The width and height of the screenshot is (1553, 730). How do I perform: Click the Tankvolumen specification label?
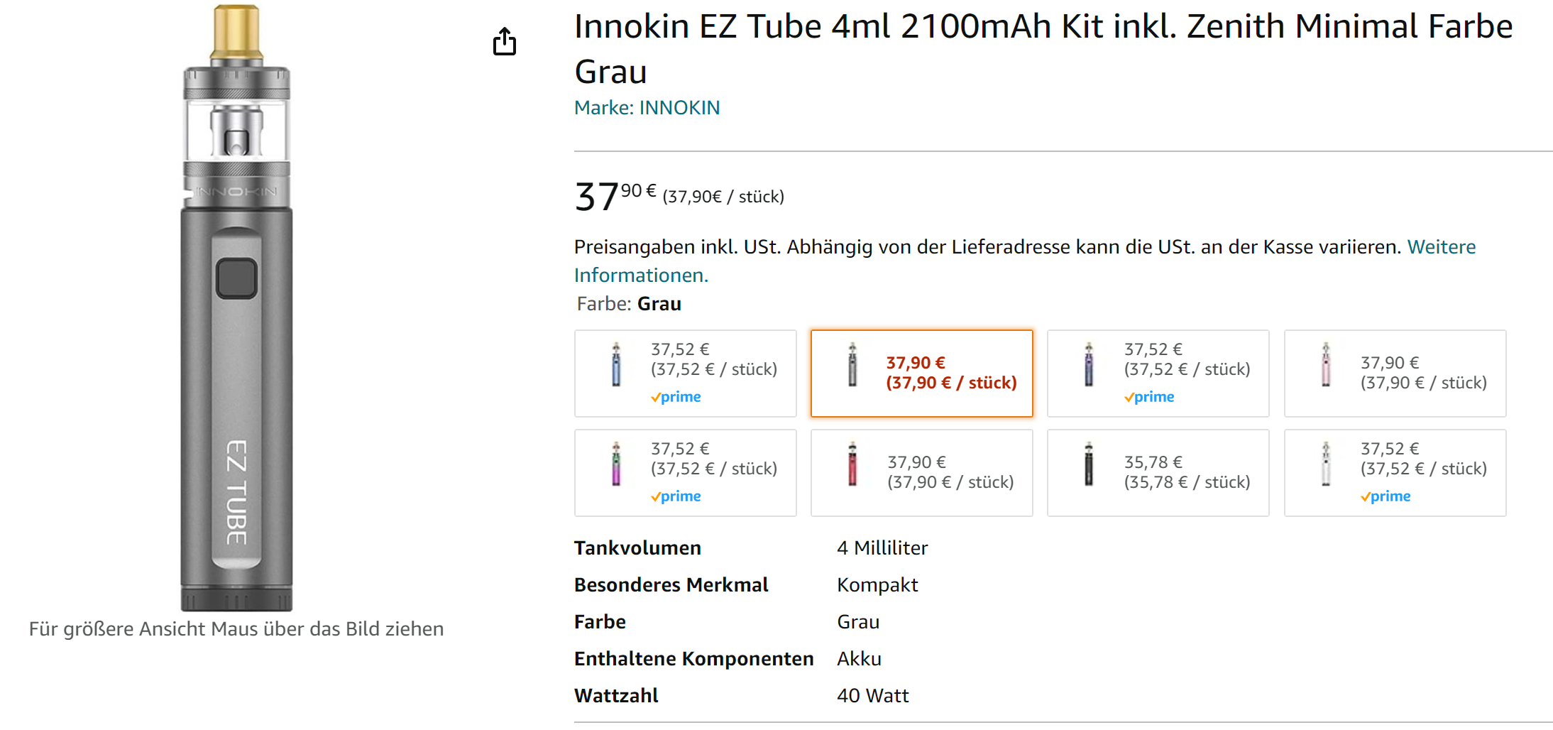point(637,548)
